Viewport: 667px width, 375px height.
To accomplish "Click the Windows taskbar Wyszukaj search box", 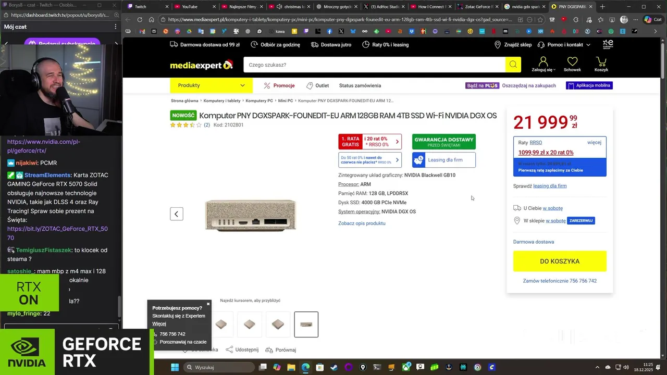I will click(219, 367).
